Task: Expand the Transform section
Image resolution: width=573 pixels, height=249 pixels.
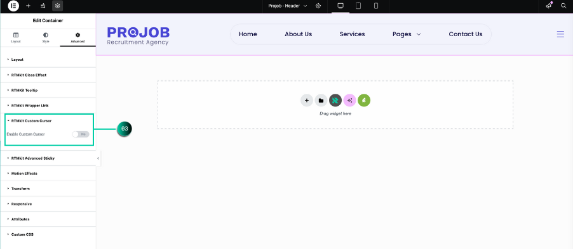Action: pyautogui.click(x=48, y=189)
